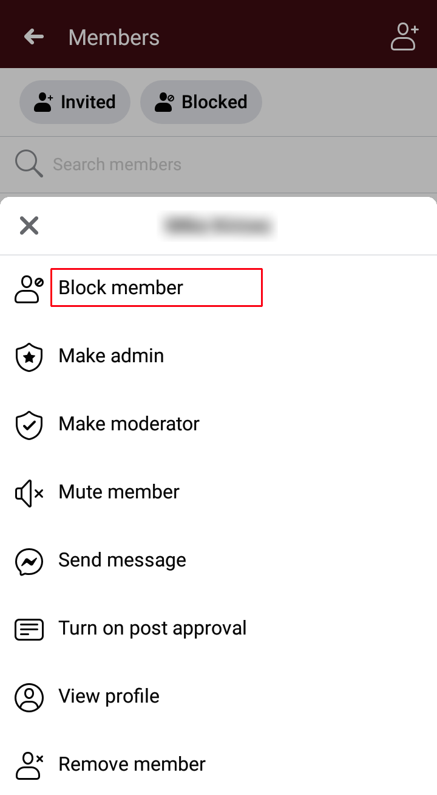Tap the star shield icon for Make admin
This screenshot has width=437, height=795.
tap(29, 357)
